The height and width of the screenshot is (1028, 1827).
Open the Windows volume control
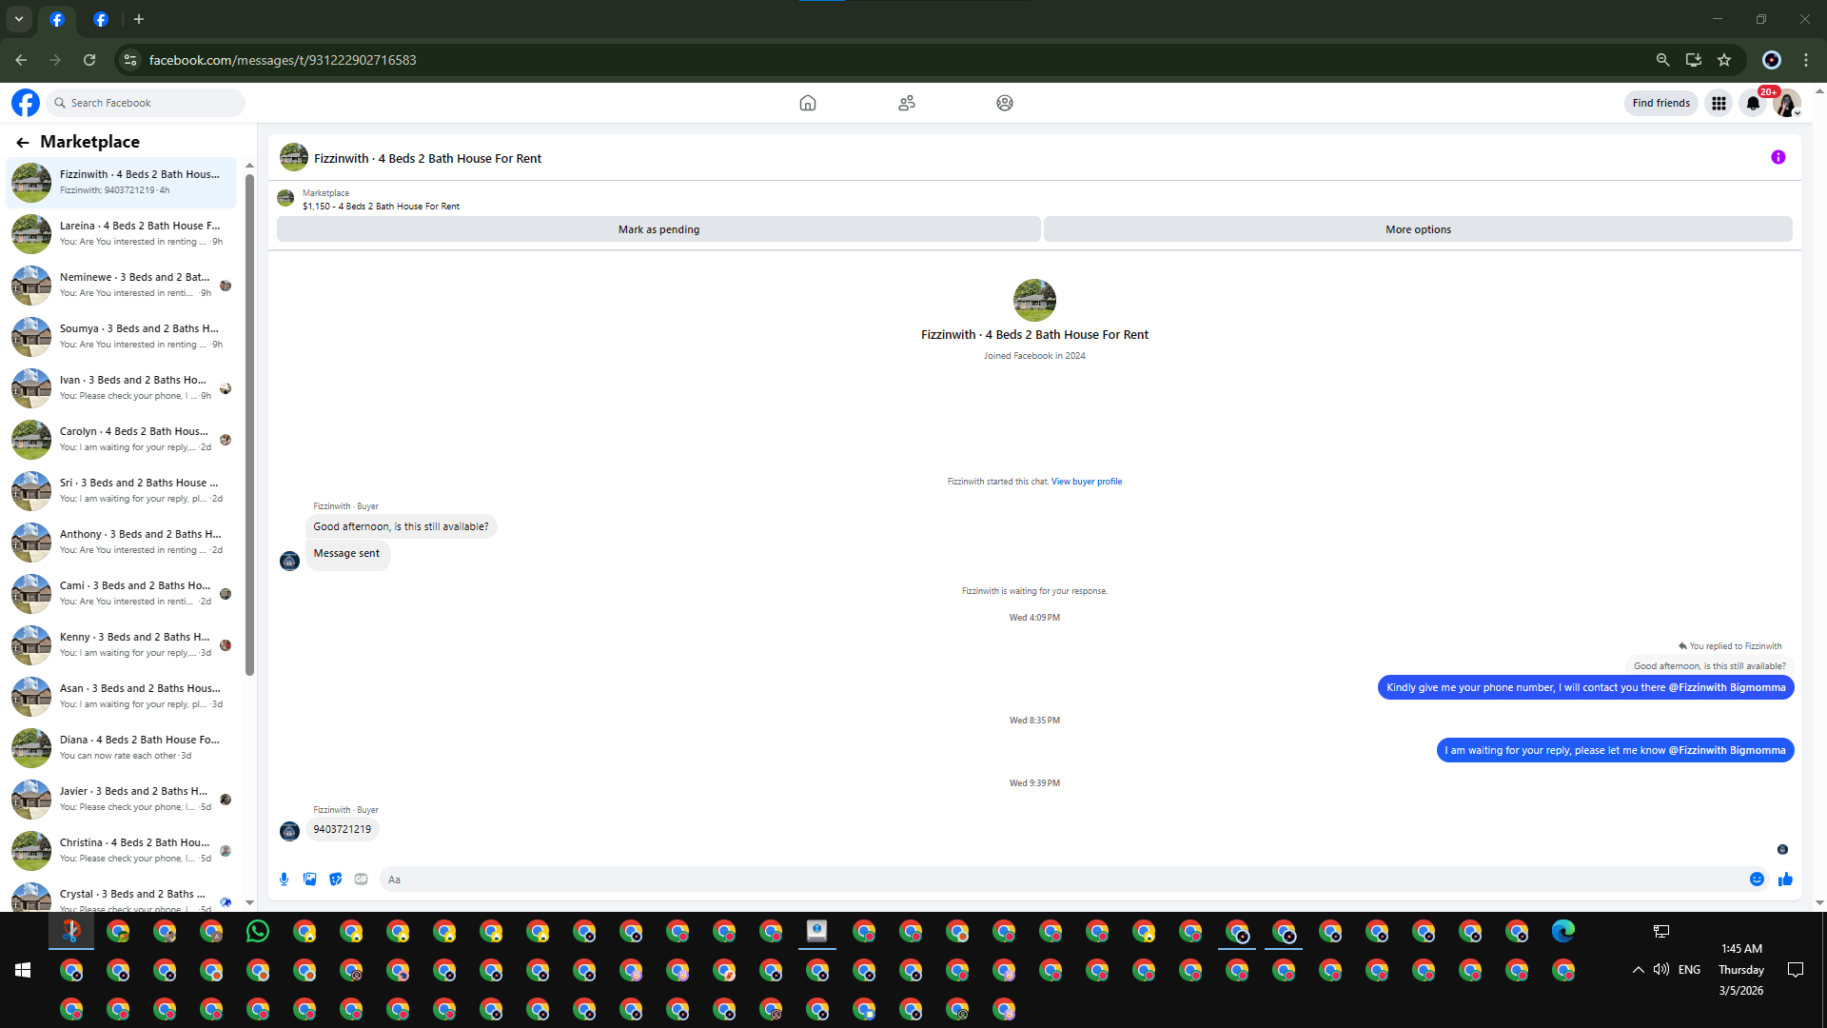[1661, 970]
